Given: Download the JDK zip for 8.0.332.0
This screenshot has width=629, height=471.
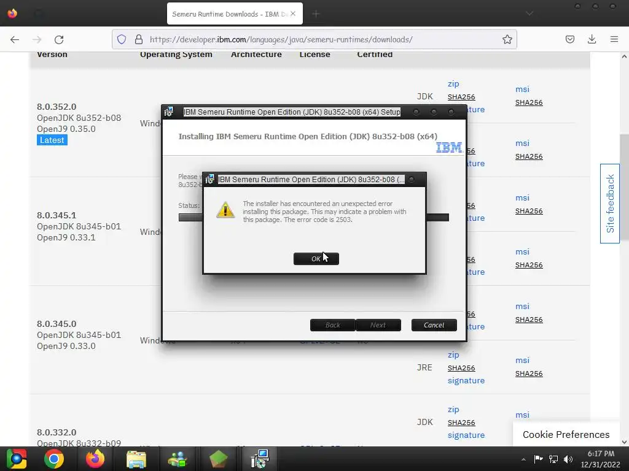Looking at the screenshot, I should click(453, 409).
